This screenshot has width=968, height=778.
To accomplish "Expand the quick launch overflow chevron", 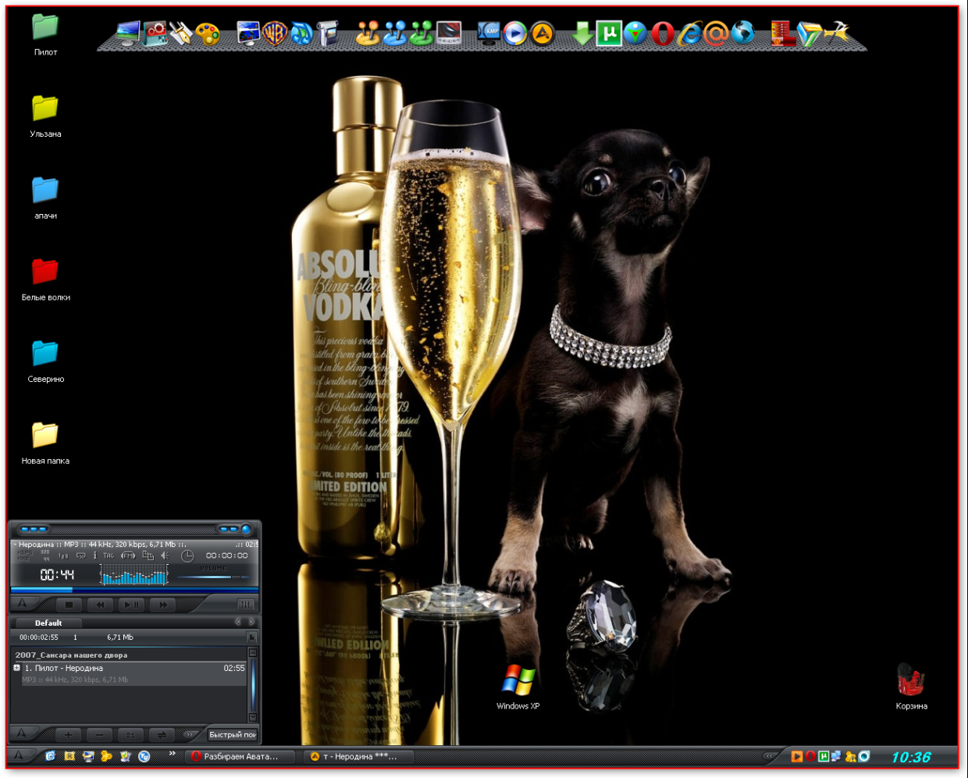I will click(172, 755).
